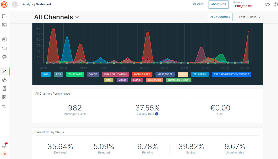The image size is (278, 159).
Task: Click the All Channels Performance heading
Action: (x=53, y=94)
